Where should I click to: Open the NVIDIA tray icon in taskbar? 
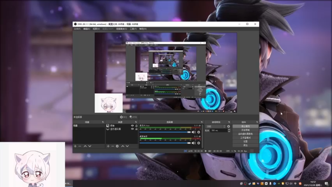tap(278, 184)
